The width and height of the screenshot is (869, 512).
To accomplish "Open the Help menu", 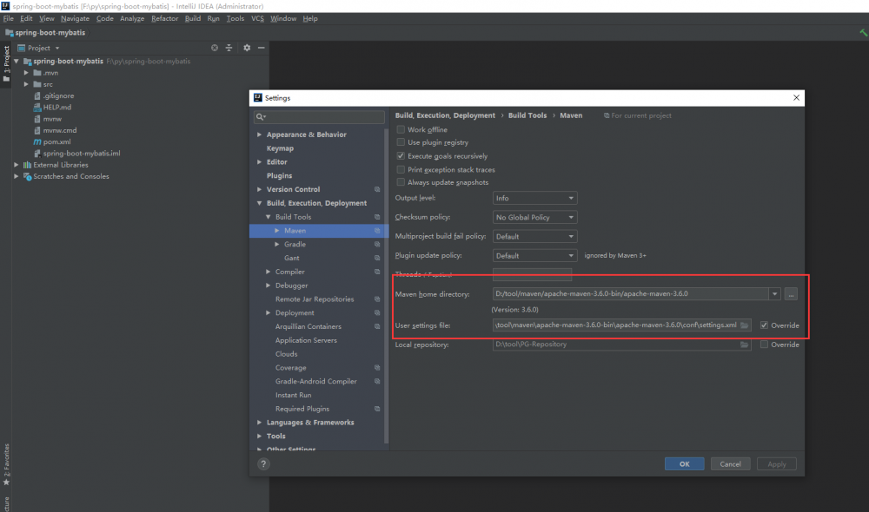I will (310, 18).
